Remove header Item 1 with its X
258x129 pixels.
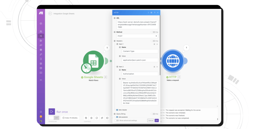coord(157,44)
